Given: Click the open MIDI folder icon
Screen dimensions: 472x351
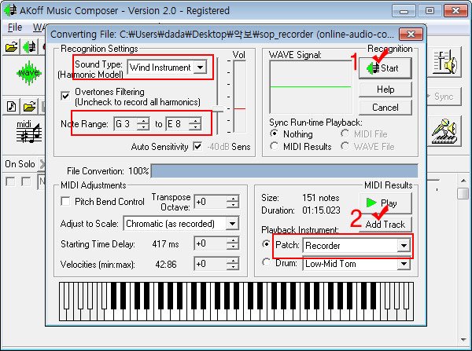Looking at the screenshot, I should pyautogui.click(x=29, y=107).
